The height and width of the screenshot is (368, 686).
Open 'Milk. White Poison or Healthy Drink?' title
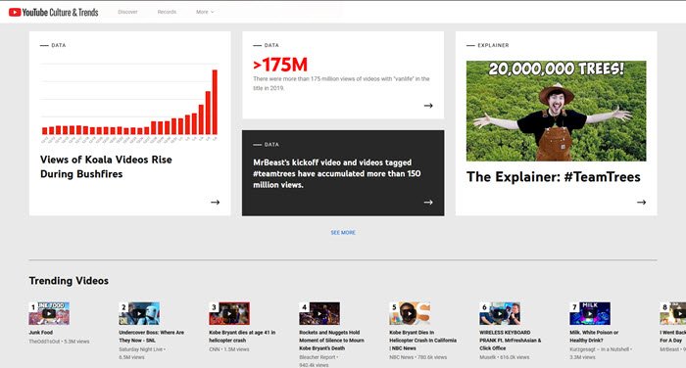point(594,336)
